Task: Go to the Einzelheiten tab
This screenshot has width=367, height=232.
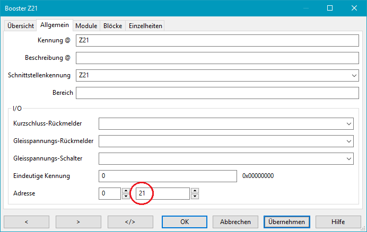Action: pos(145,26)
